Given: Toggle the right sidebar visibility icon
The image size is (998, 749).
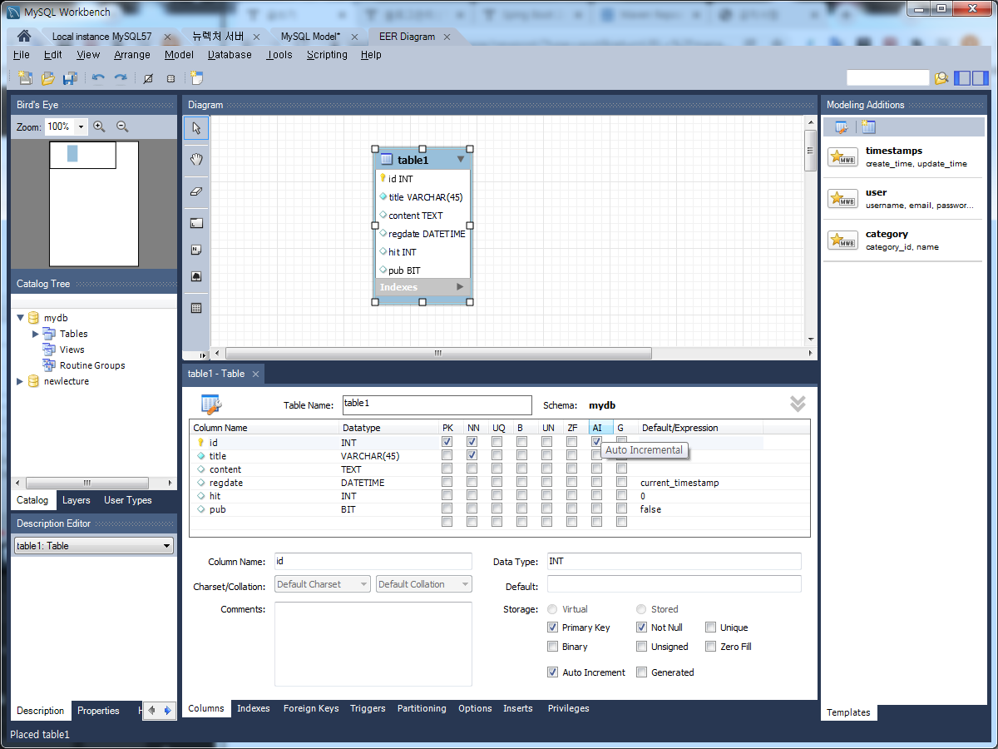Looking at the screenshot, I should coord(979,78).
